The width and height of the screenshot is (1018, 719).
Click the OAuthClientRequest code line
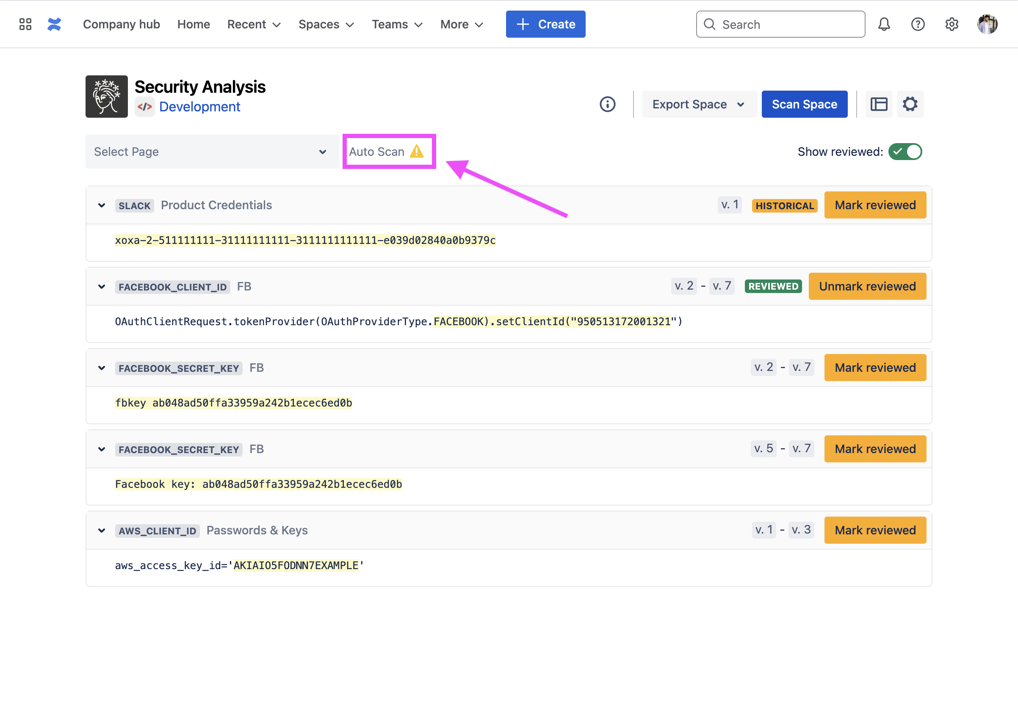pyautogui.click(x=398, y=322)
